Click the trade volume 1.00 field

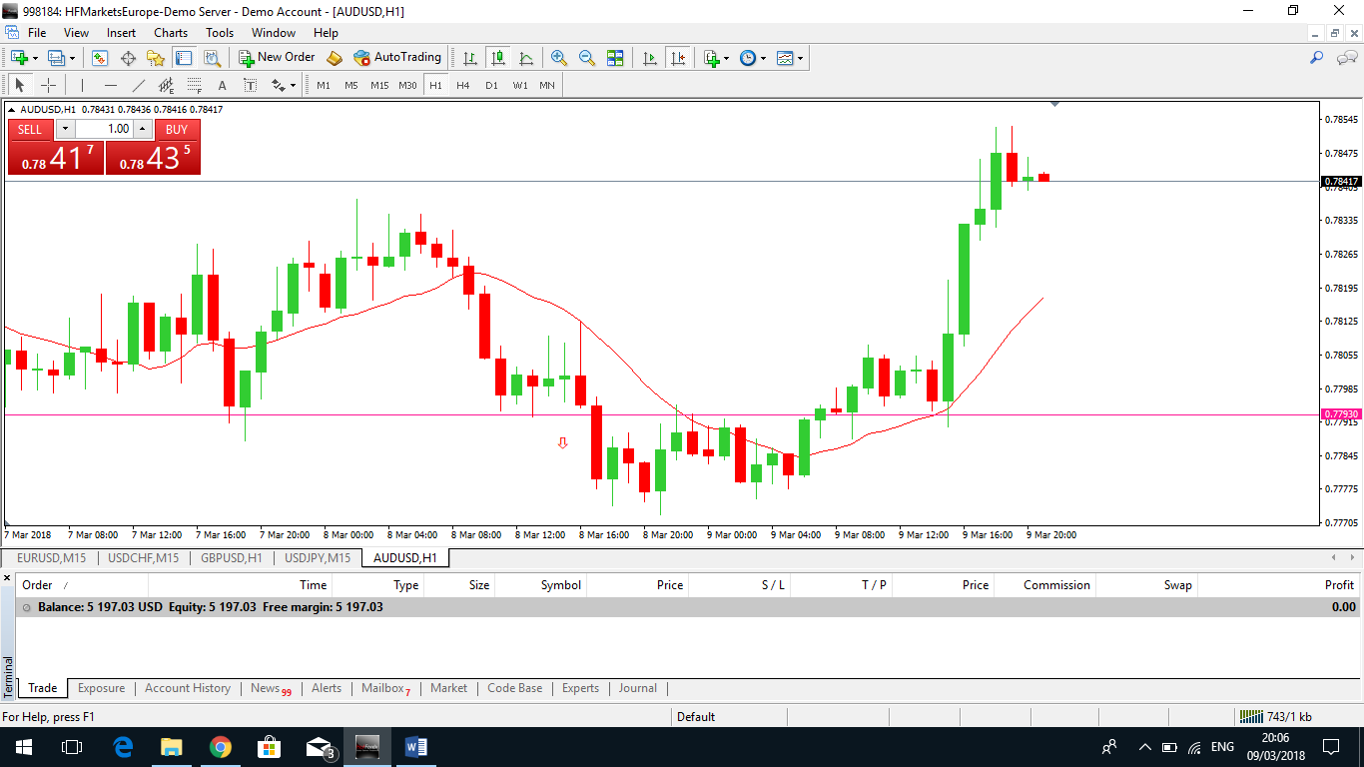coord(104,129)
